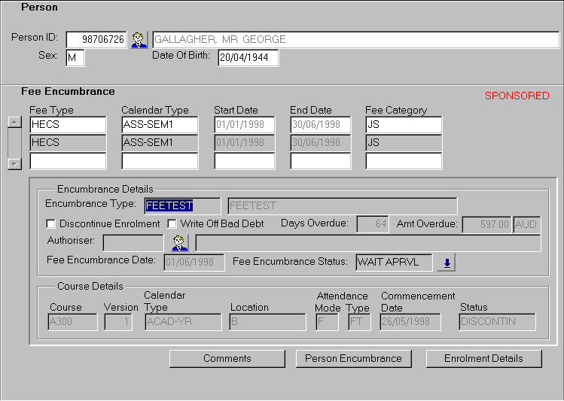This screenshot has width=564, height=401.
Task: Select the Date Of Birth field
Action: click(248, 58)
